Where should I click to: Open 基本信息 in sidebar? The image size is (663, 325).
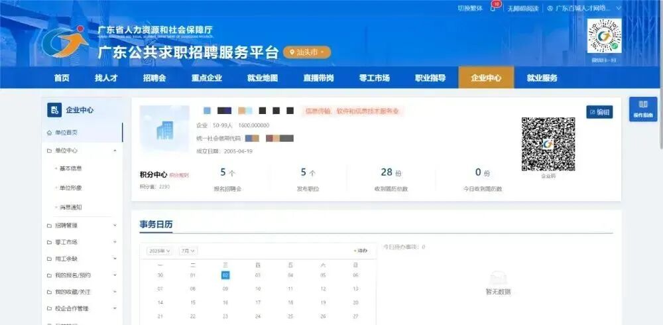tap(71, 168)
